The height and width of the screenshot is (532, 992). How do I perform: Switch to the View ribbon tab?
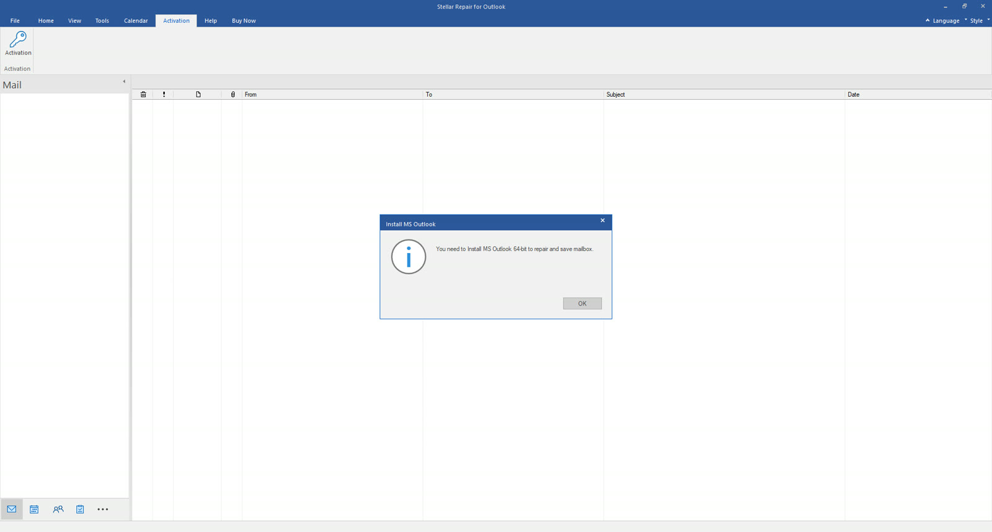[74, 20]
